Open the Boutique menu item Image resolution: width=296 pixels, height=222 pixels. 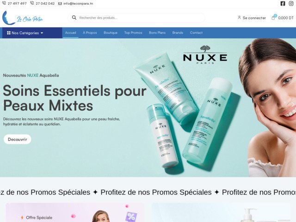pos(111,33)
